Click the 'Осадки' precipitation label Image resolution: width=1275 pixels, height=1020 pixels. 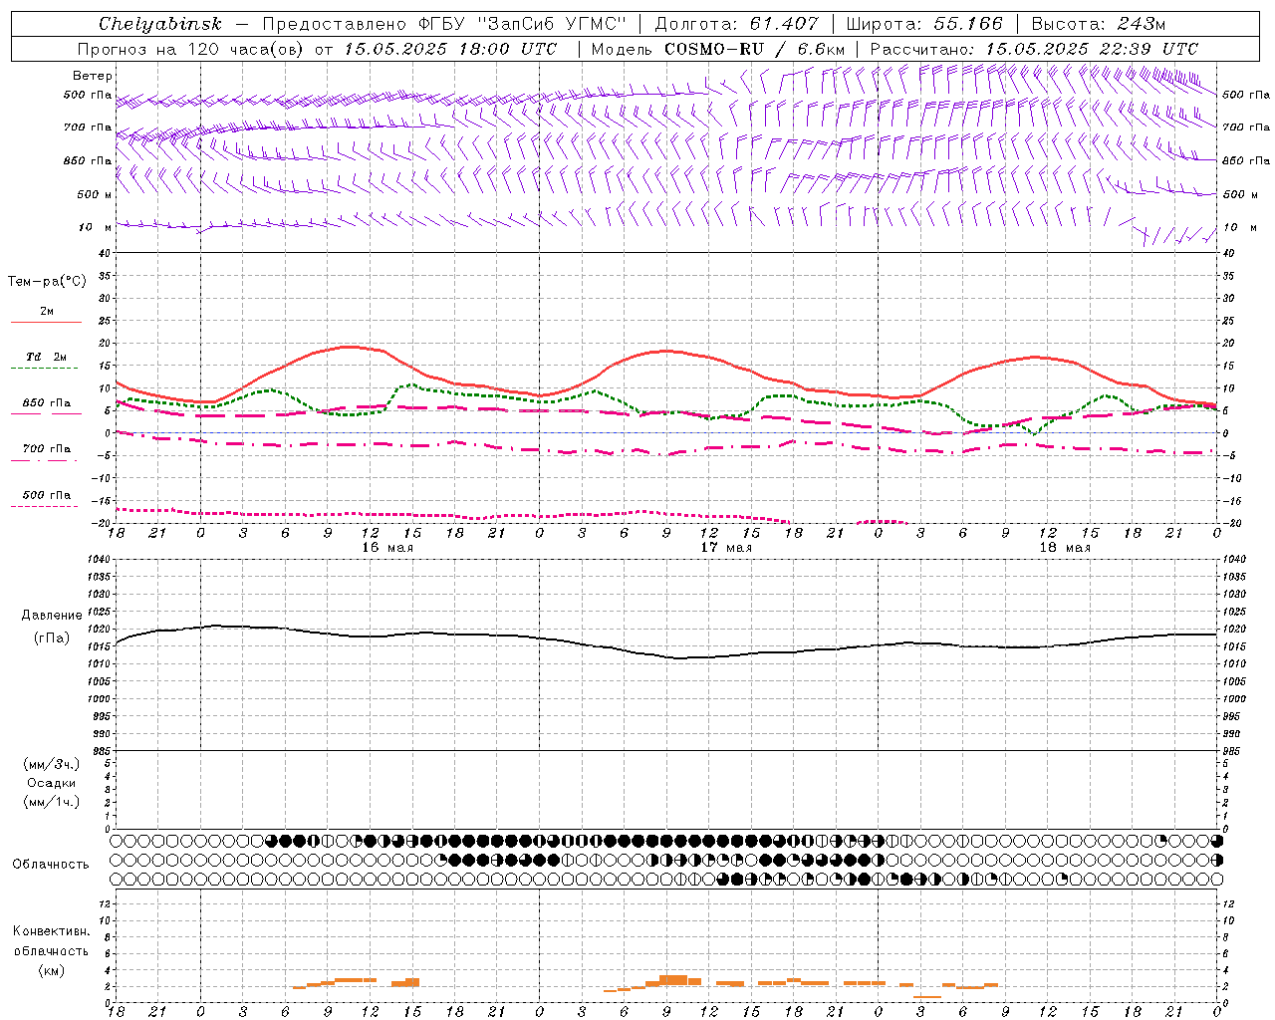point(52,783)
